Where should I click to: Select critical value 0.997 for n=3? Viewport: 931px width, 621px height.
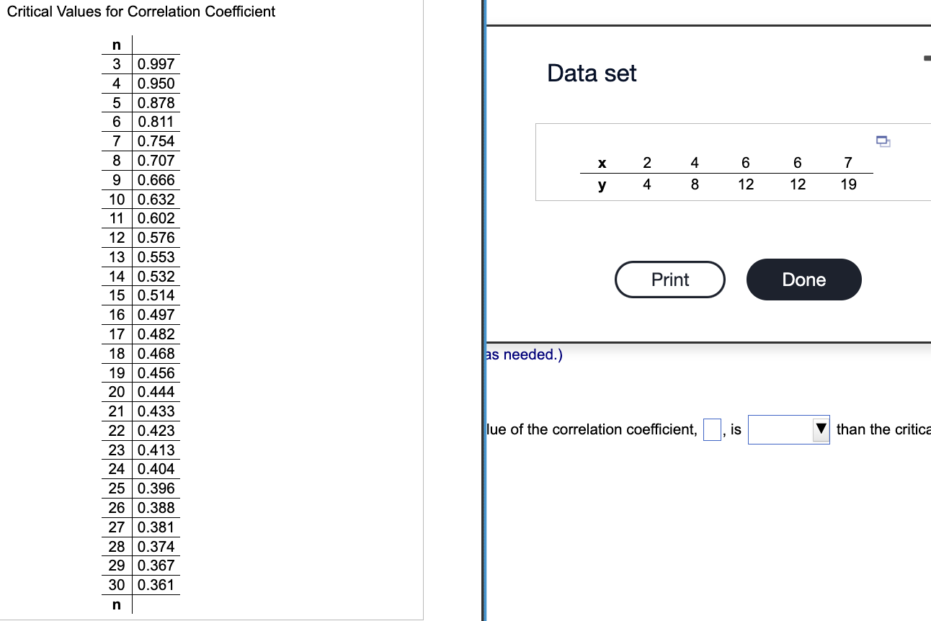[156, 64]
